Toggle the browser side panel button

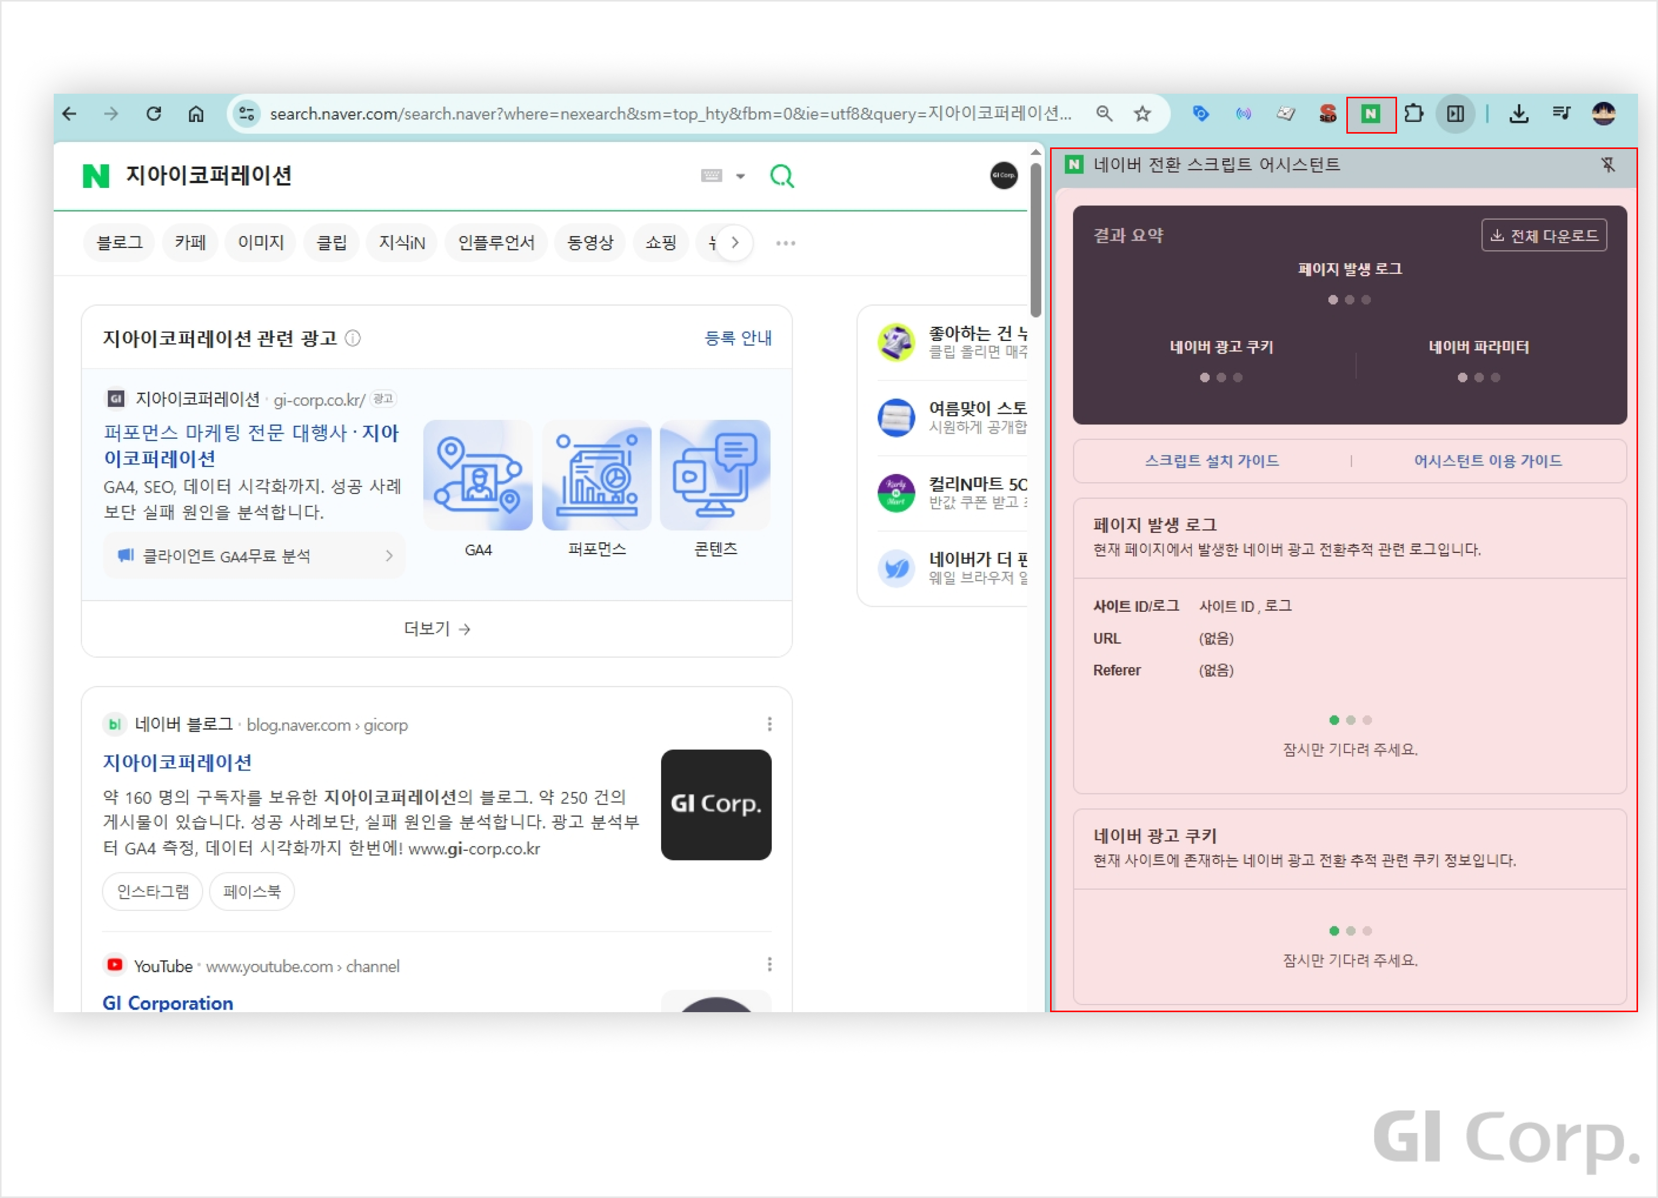1455,114
